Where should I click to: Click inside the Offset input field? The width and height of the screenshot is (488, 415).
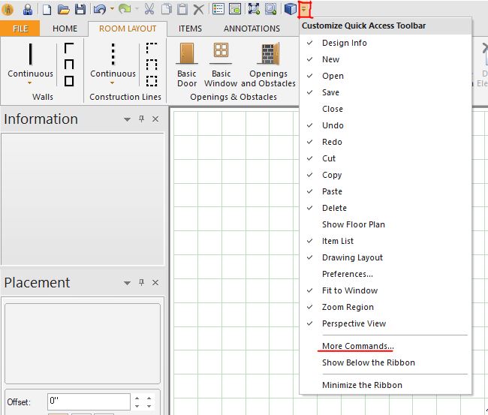point(89,401)
